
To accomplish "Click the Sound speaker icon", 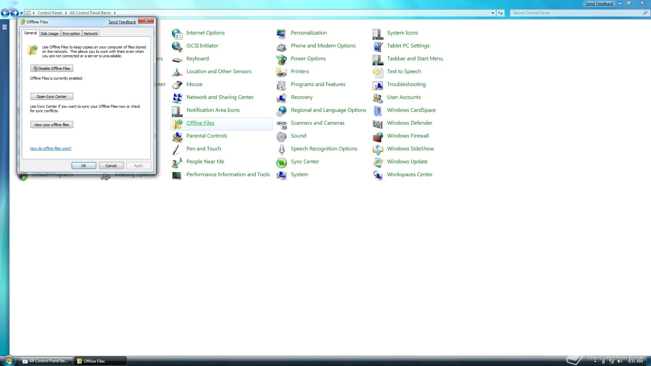I will [281, 136].
